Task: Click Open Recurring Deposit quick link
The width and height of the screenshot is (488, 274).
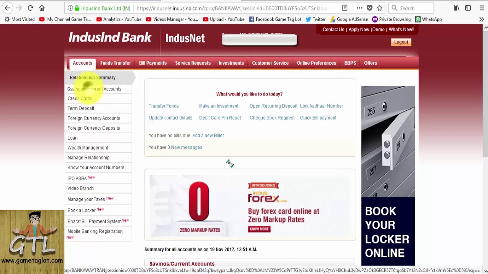Action: pyautogui.click(x=273, y=106)
